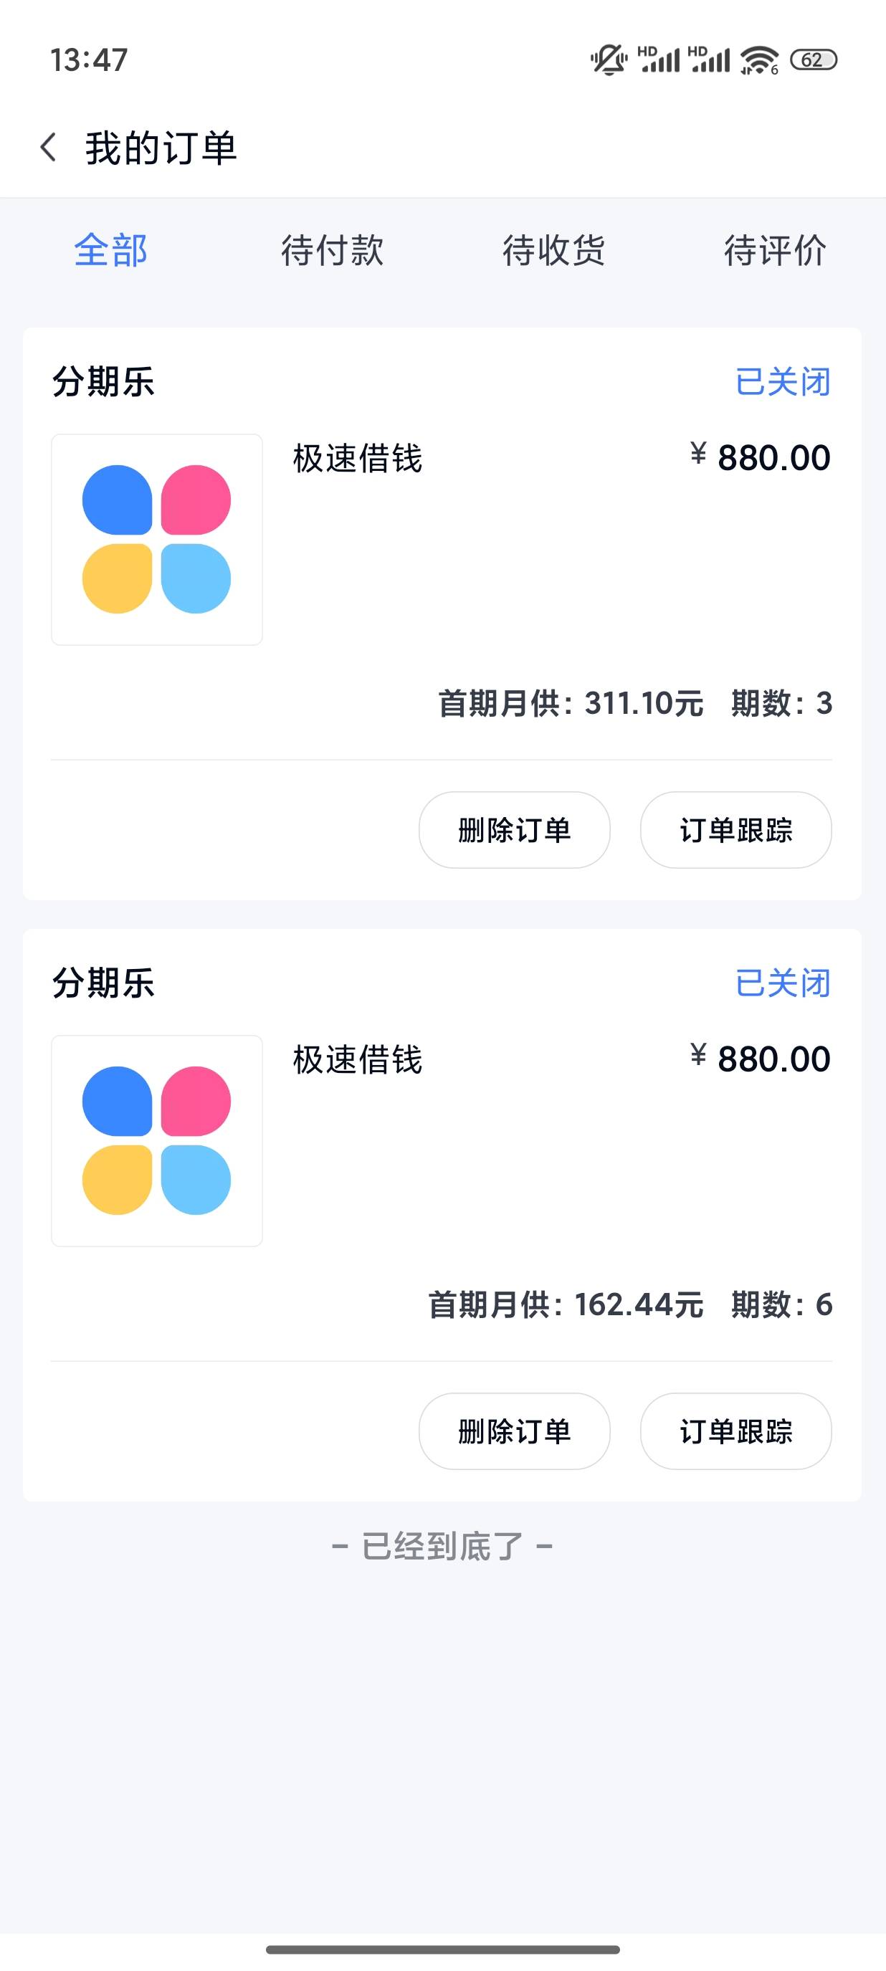Open 订单跟踪 for the first order

tap(736, 830)
